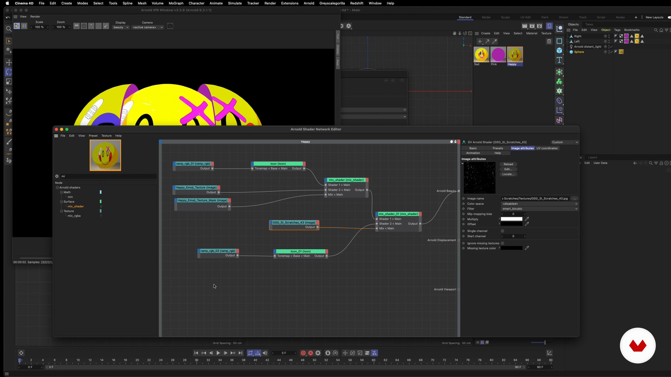
Task: Toggle Autokeying red A button
Action: [310, 353]
